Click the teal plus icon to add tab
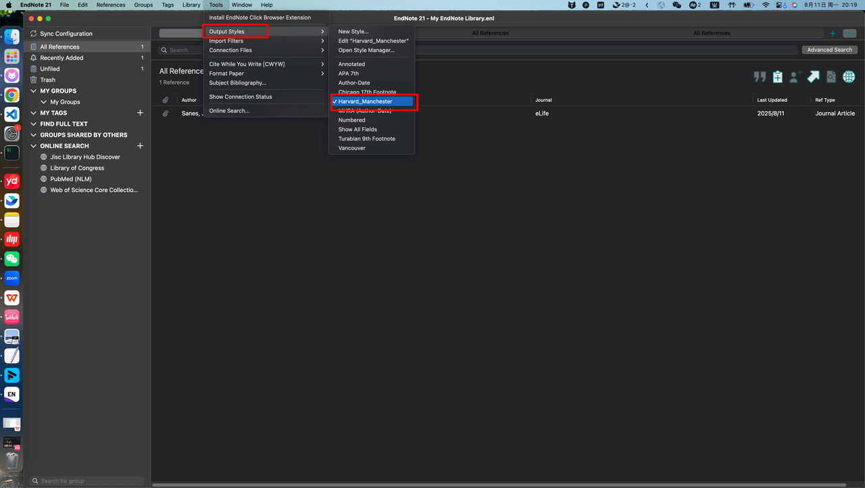 [x=833, y=33]
